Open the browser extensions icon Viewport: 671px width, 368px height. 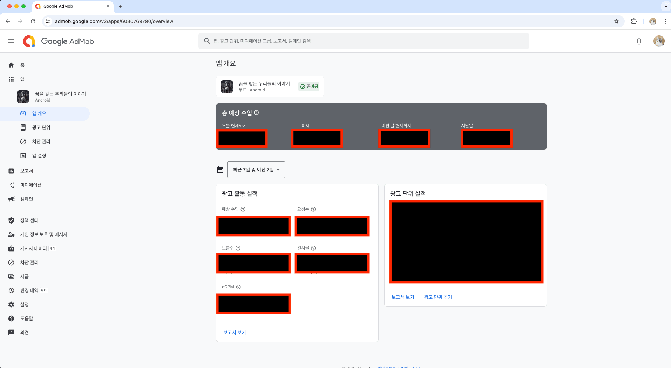point(634,21)
